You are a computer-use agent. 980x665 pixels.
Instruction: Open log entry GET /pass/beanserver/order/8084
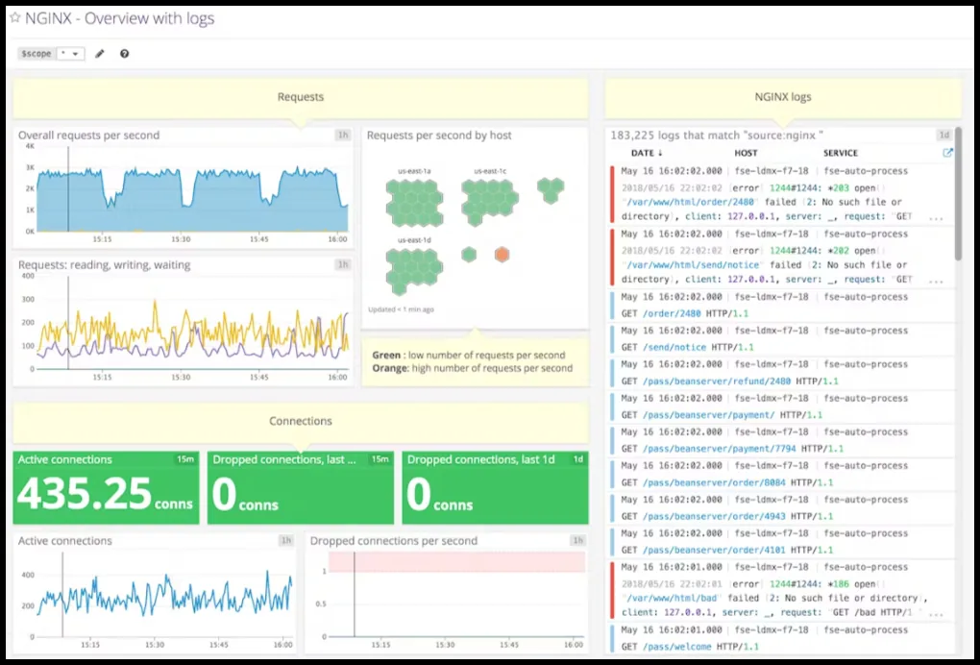782,474
